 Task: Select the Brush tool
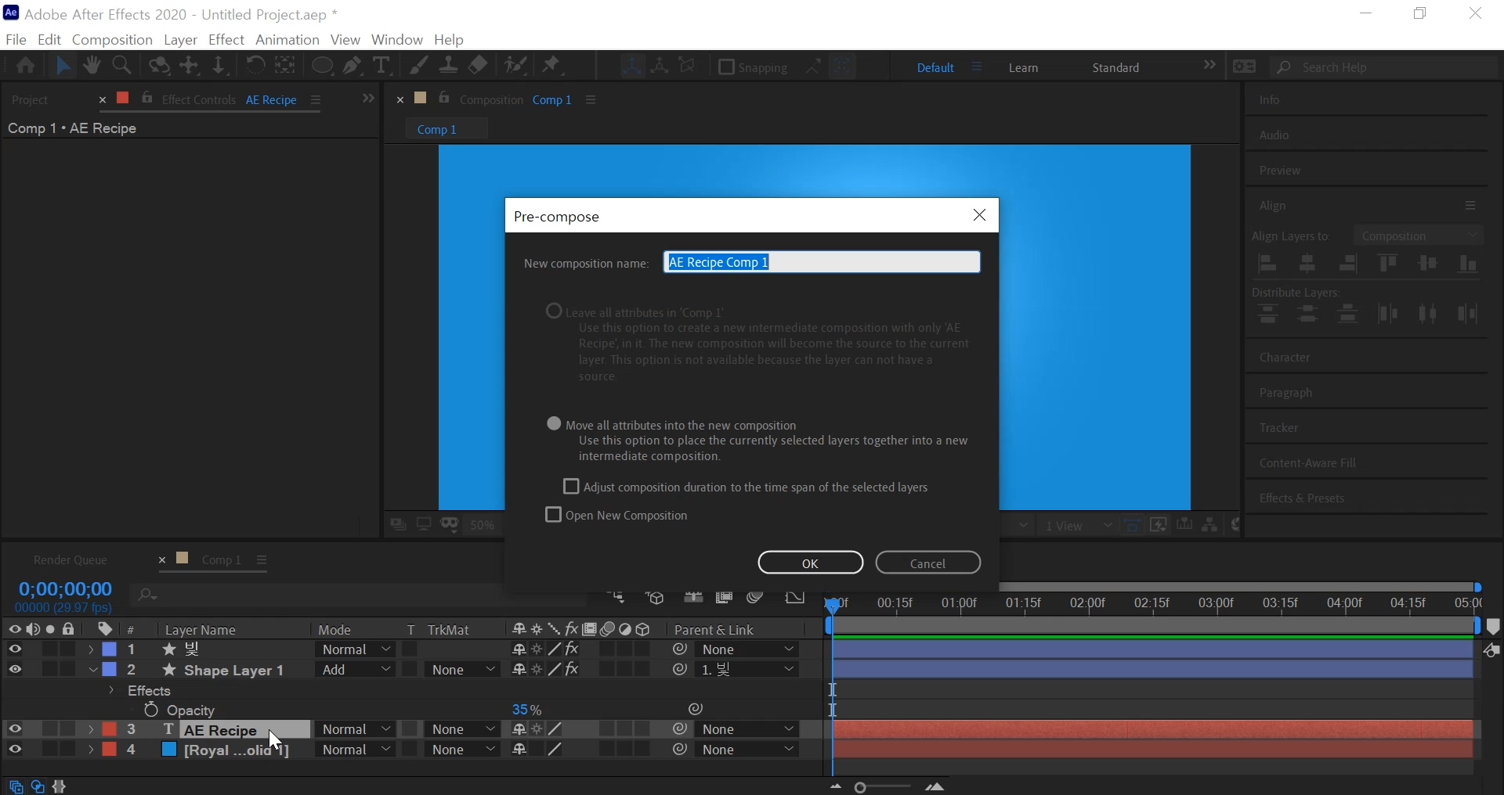[x=420, y=67]
